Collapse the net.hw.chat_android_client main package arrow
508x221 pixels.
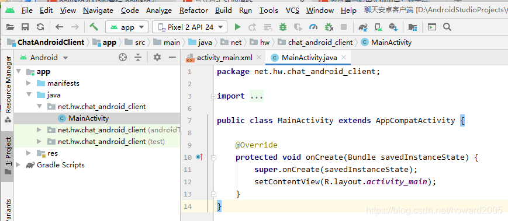tap(40, 106)
